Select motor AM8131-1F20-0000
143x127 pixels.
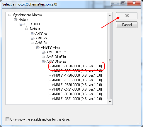pyautogui.click(x=77, y=75)
